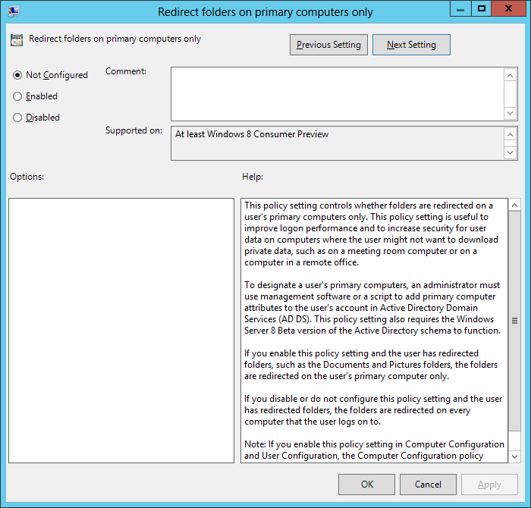Click inside the empty Options pane
The width and height of the screenshot is (531, 508).
121,330
